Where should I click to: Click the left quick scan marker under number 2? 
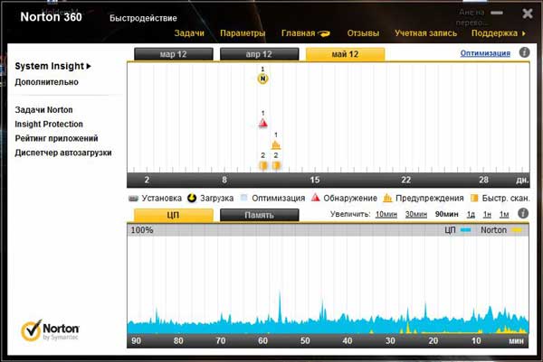click(263, 165)
